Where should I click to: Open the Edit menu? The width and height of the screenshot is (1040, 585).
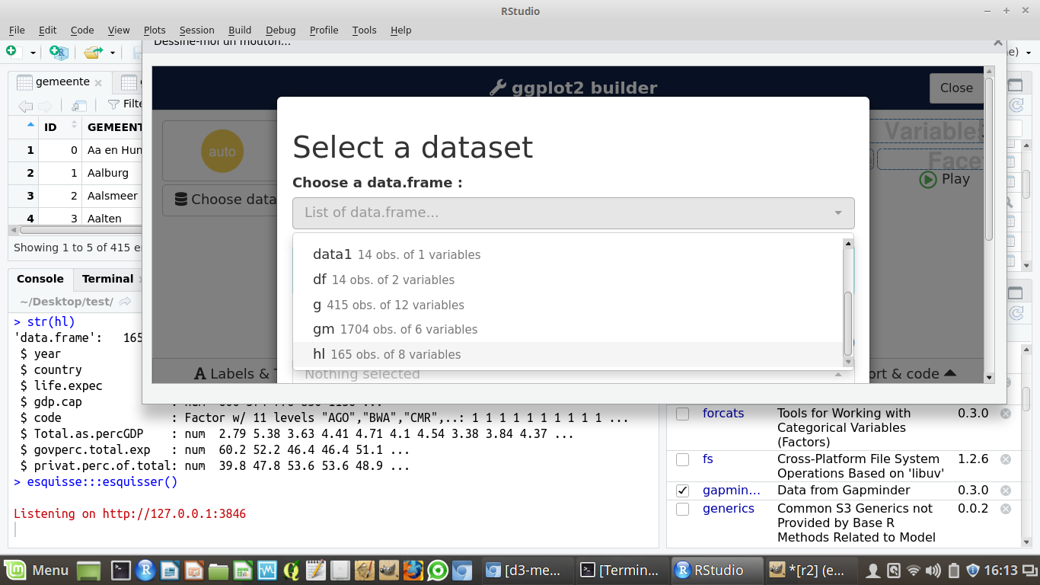(x=48, y=30)
